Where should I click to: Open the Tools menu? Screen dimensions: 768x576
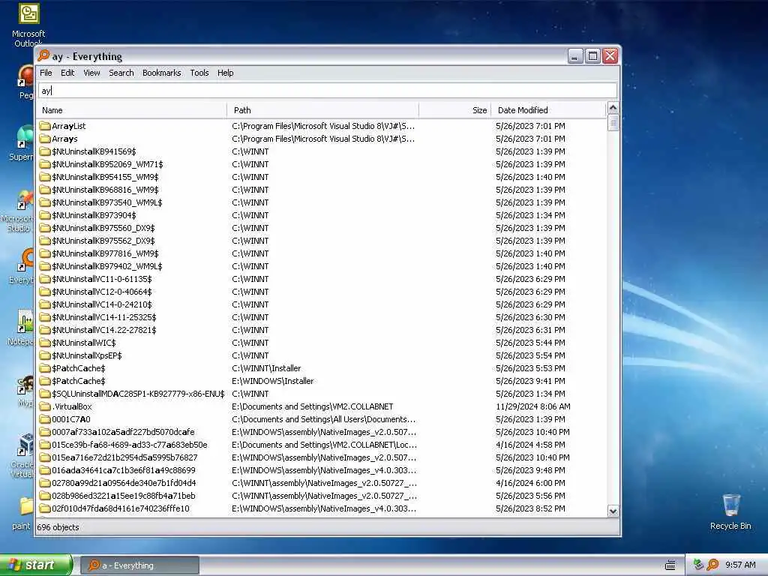[199, 73]
